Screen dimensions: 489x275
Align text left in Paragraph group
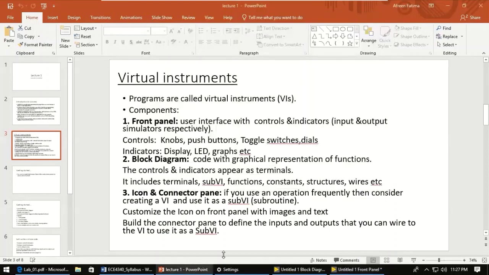click(200, 42)
